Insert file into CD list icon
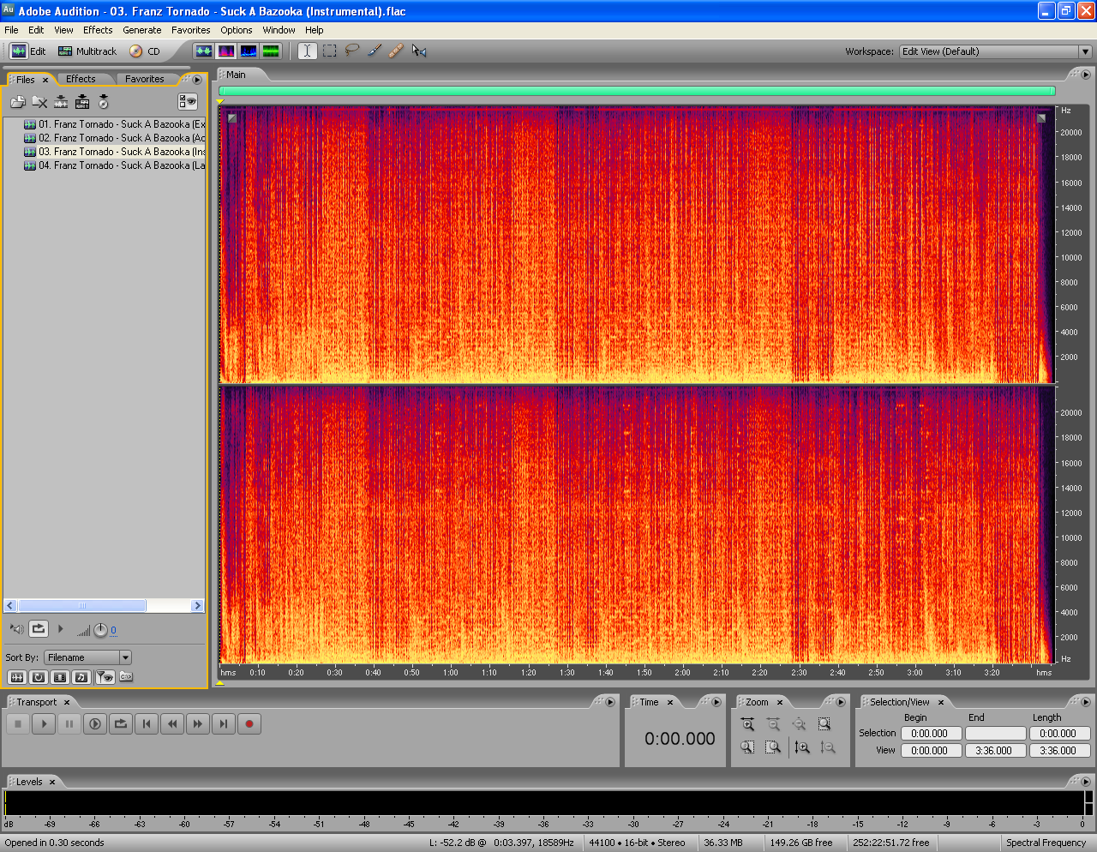The image size is (1097, 852). point(104,102)
